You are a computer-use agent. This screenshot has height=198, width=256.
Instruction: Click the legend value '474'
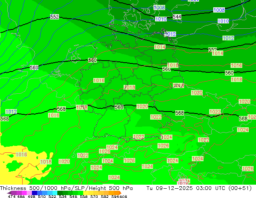point(11,196)
